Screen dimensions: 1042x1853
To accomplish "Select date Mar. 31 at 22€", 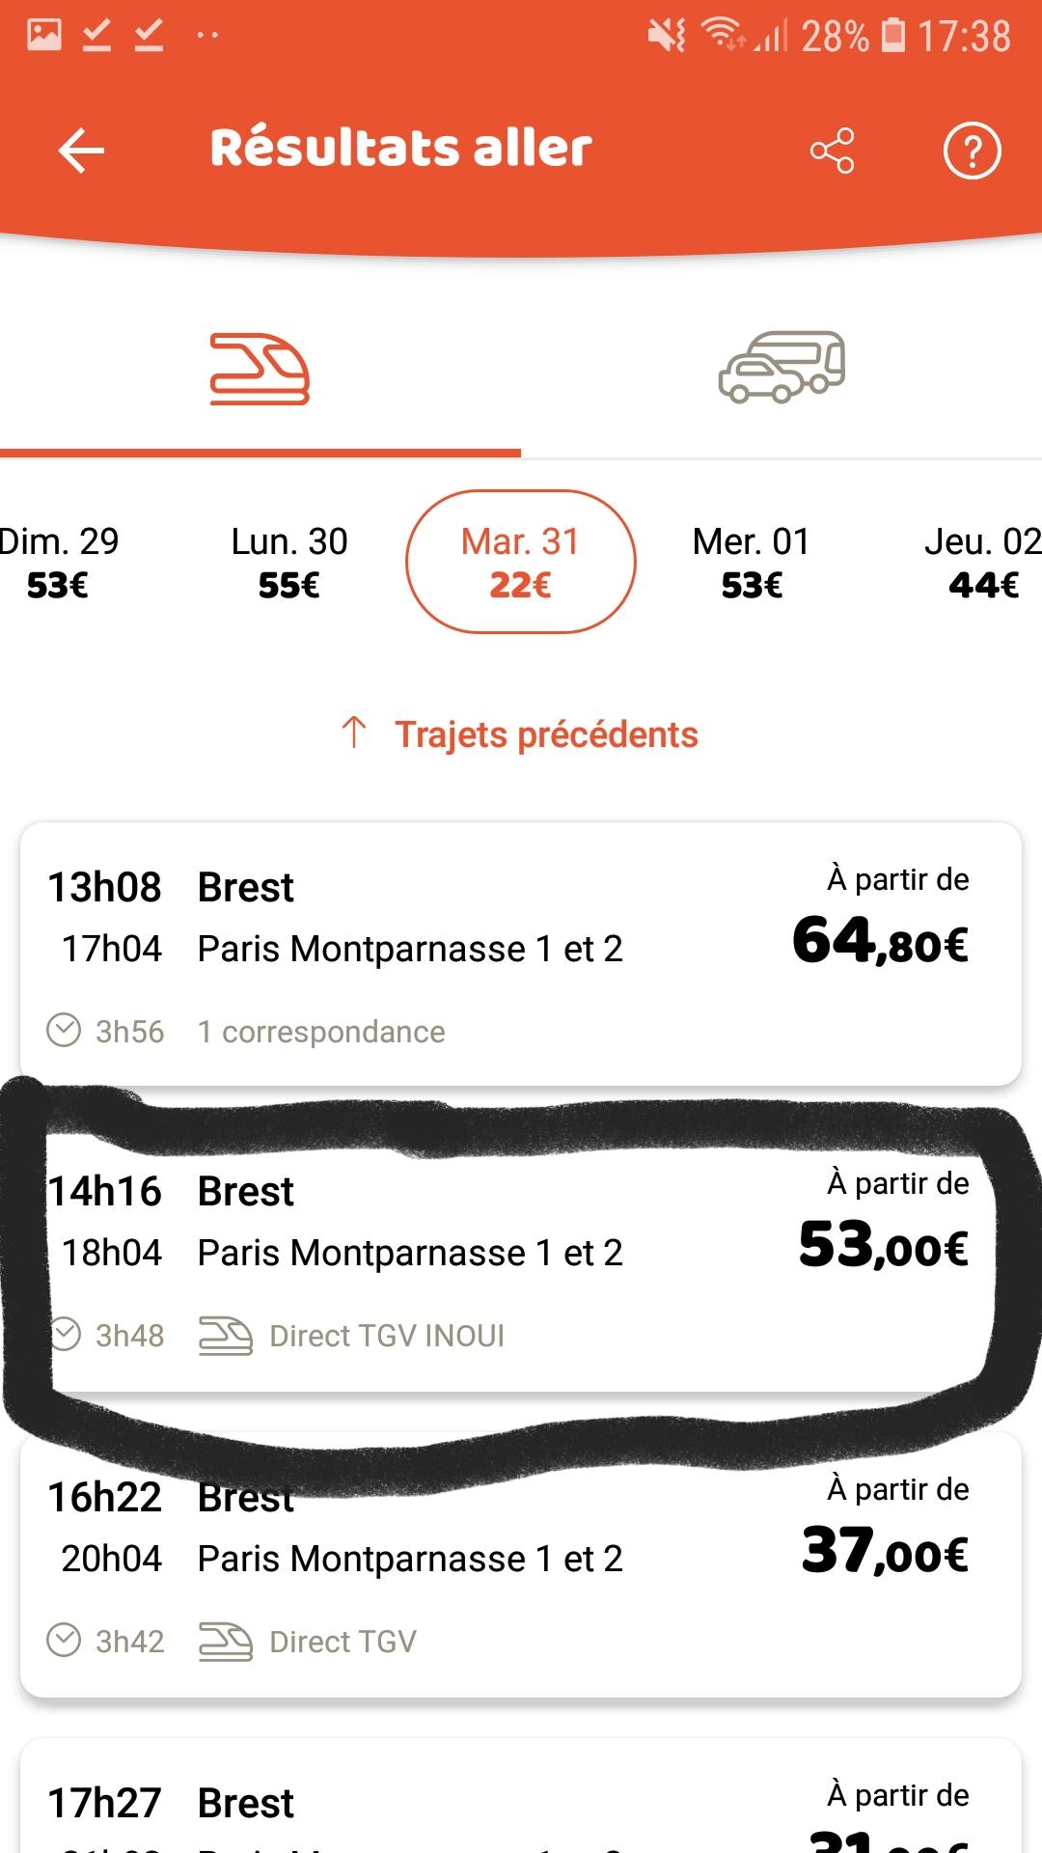I will tap(521, 563).
